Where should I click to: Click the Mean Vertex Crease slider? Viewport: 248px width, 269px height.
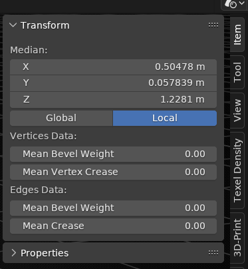[x=113, y=172]
